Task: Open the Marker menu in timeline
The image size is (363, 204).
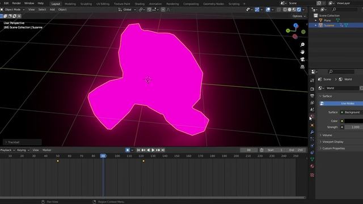Action: pos(47,150)
